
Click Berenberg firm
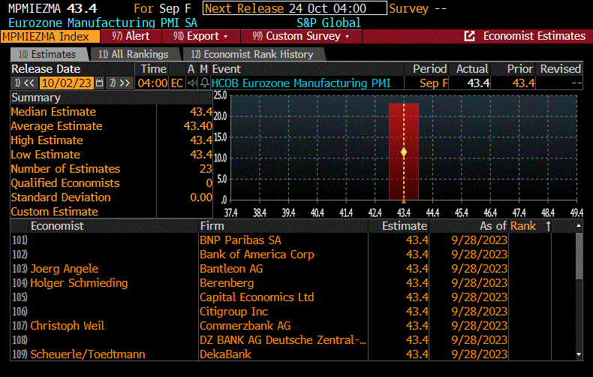pos(227,283)
